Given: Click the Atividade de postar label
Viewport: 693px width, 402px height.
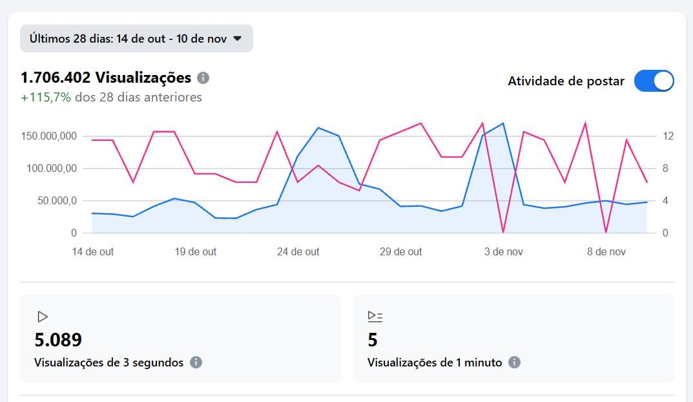Looking at the screenshot, I should point(566,81).
